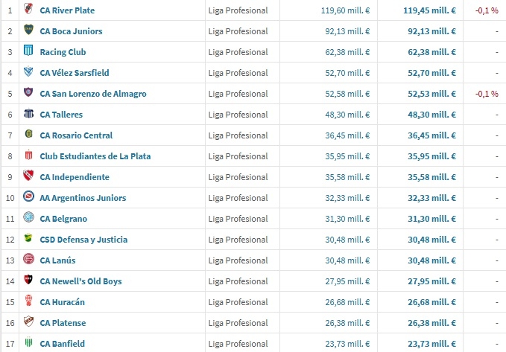This screenshot has height=352, width=506.
Task: Click Liga Profesional in the CA Belgrano row
Action: 239,219
